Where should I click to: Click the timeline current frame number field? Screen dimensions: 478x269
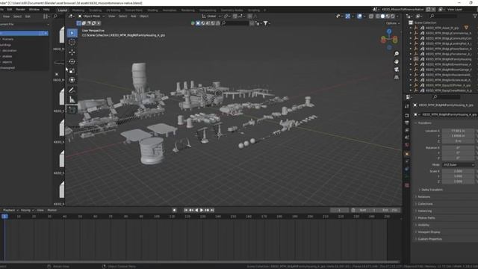coord(339,210)
